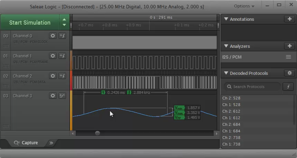This screenshot has width=297, height=158.
Task: Add a new annotation with plus button
Action: 289,19
